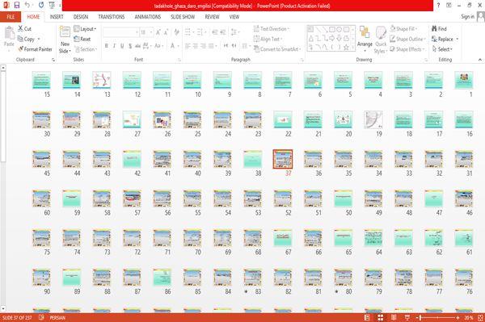Open the Select dropdown in Editing

(x=442, y=49)
